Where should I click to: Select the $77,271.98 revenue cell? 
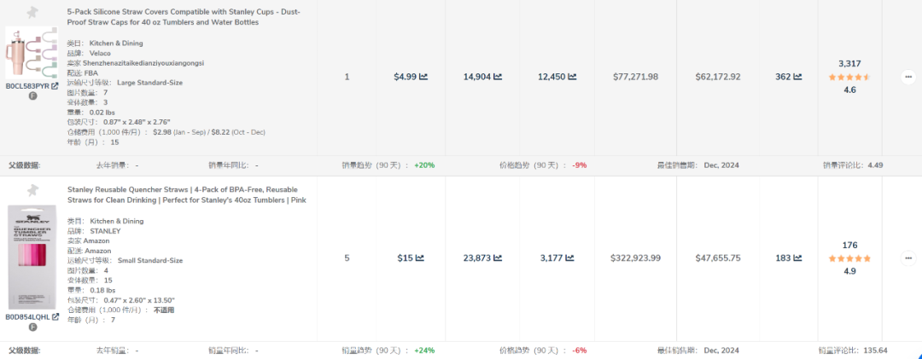point(636,77)
